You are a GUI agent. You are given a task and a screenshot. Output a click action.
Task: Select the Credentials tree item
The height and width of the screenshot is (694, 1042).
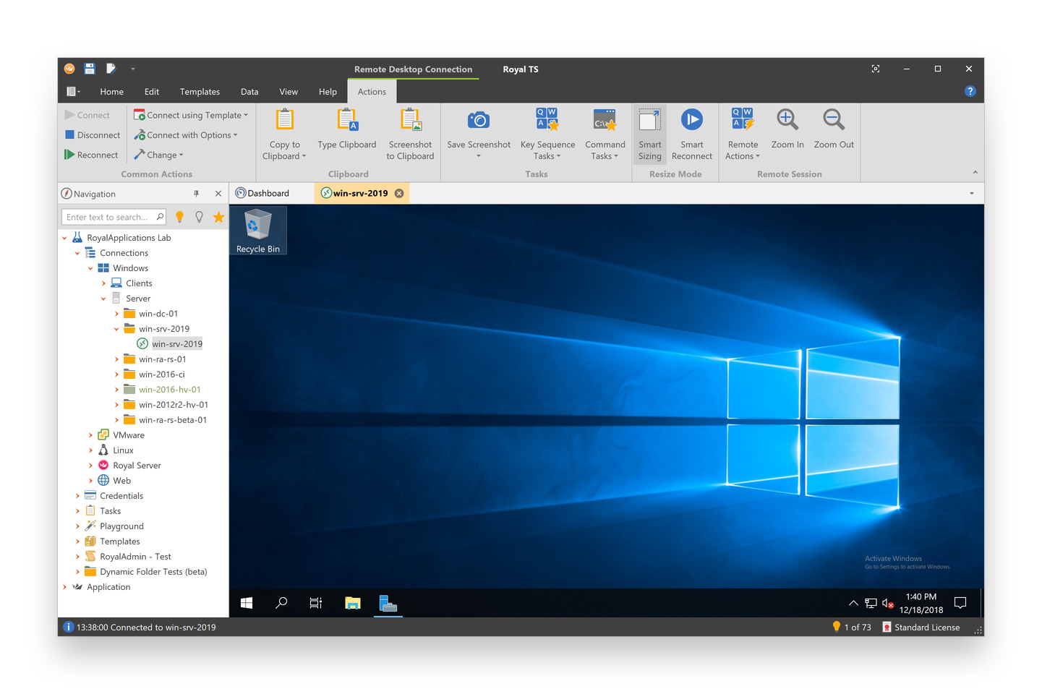pos(121,496)
